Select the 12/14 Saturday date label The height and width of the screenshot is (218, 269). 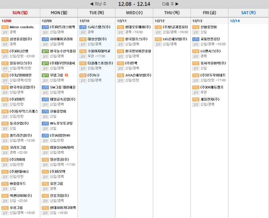235,21
